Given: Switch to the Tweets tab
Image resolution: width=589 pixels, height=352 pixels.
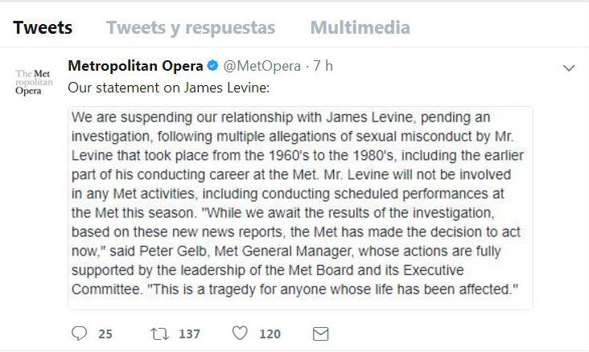Looking at the screenshot, I should point(43,27).
